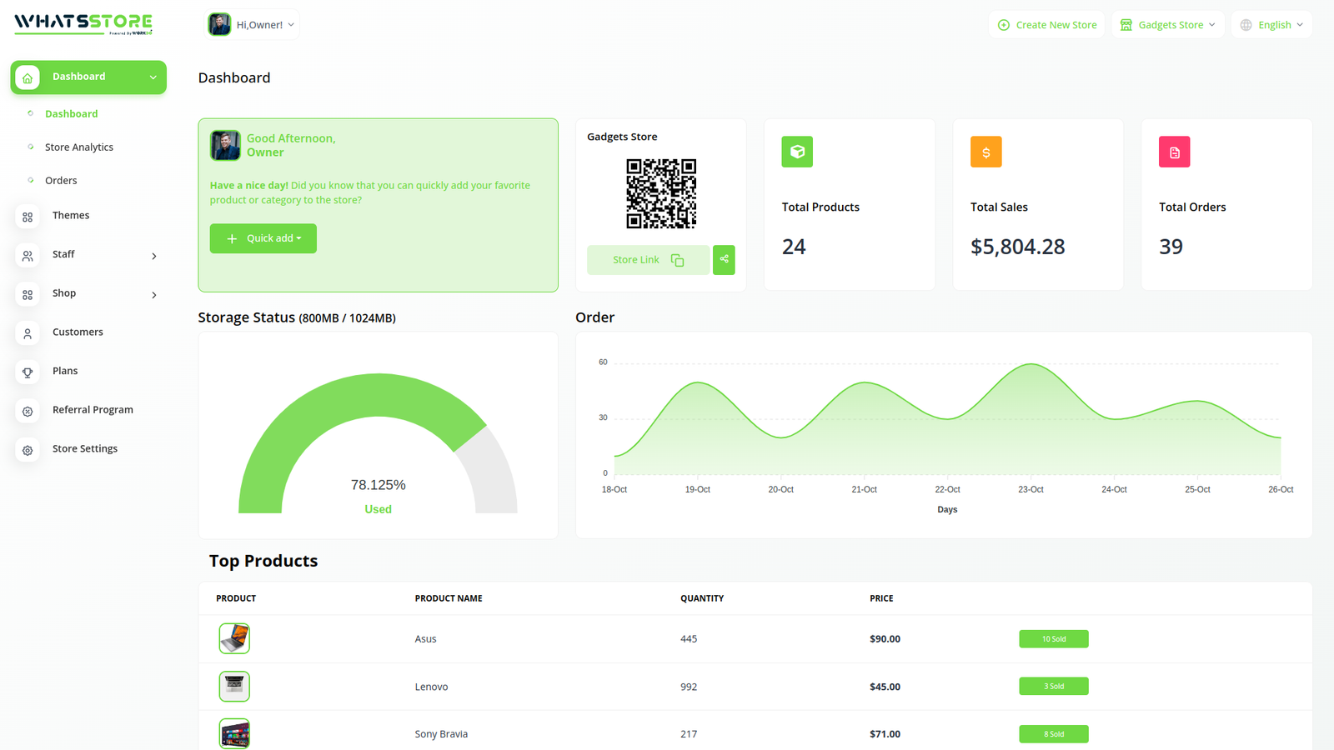Screen dimensions: 1334x750
Task: Click the Store Settings gear icon
Action: click(28, 450)
